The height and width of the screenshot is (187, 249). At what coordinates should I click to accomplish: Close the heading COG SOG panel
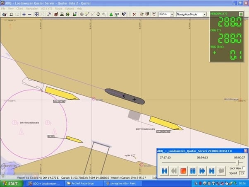click(x=241, y=14)
